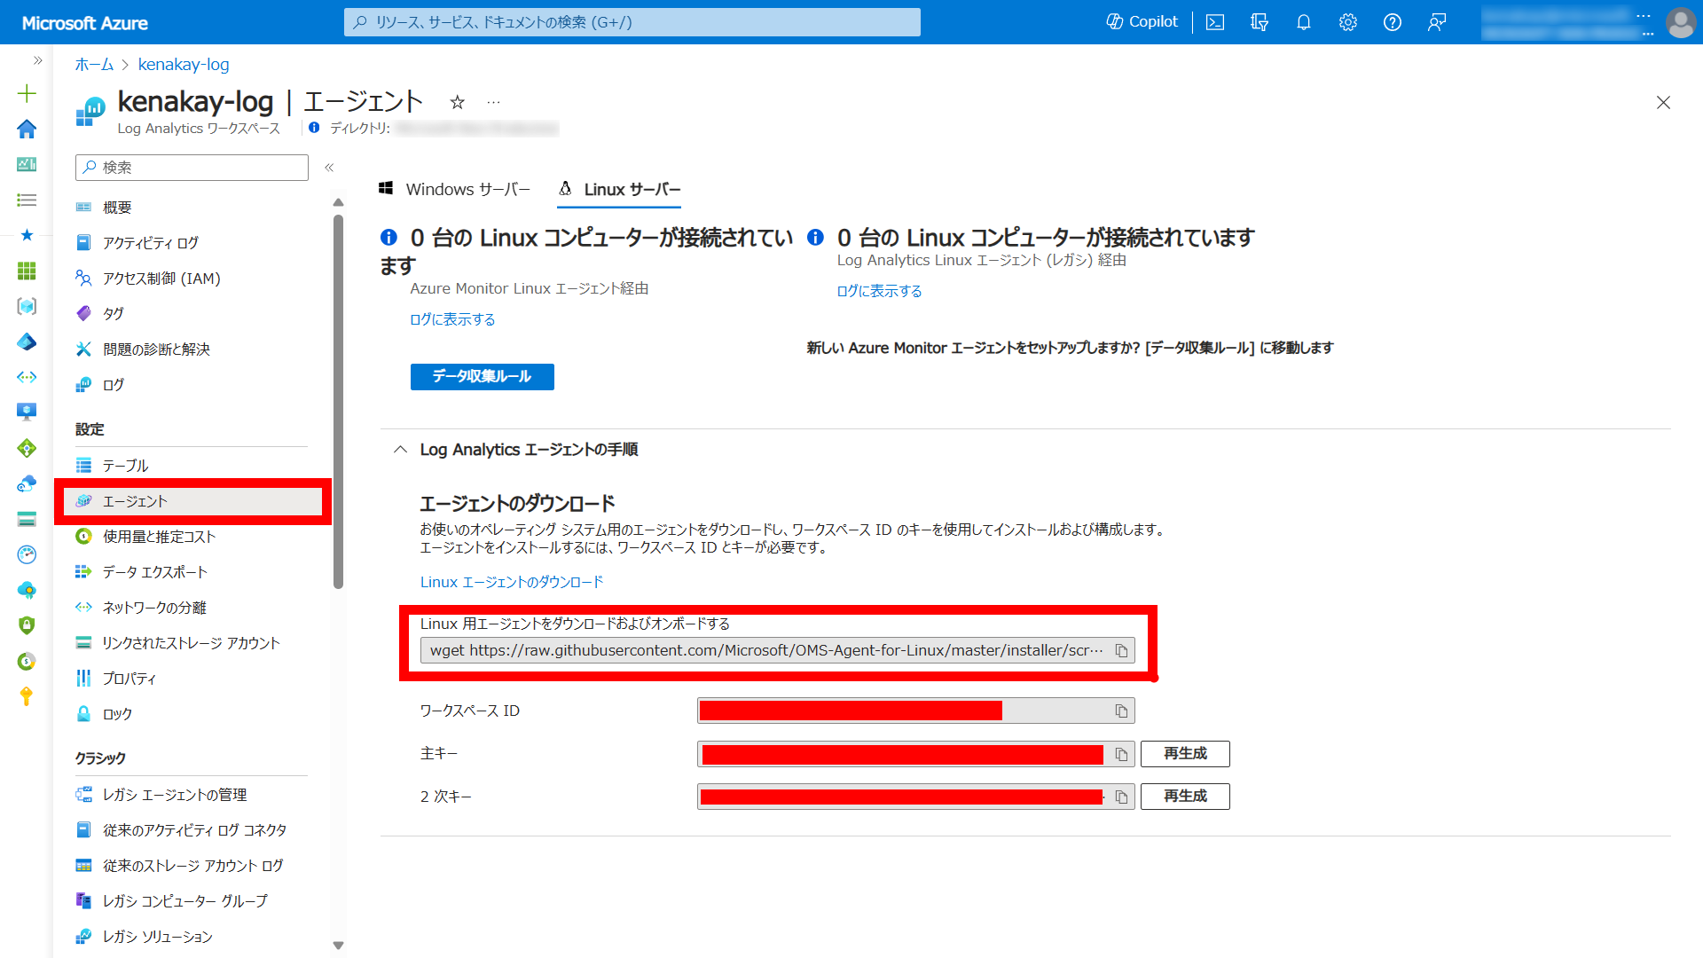Open 従来のストレージ アカウント ログ item

pos(191,866)
